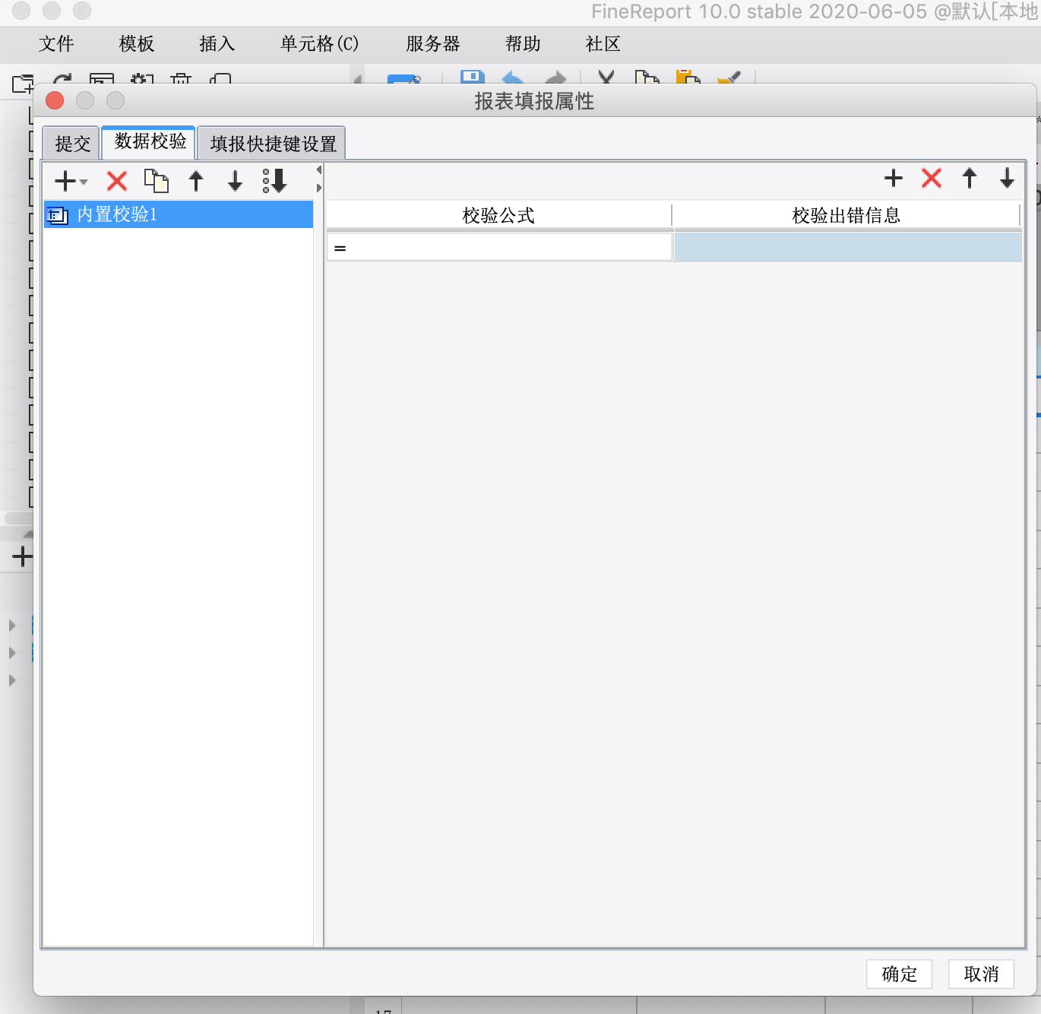Expand the last tree arrow in the background left panel
Viewport: 1041px width, 1014px height.
point(12,680)
